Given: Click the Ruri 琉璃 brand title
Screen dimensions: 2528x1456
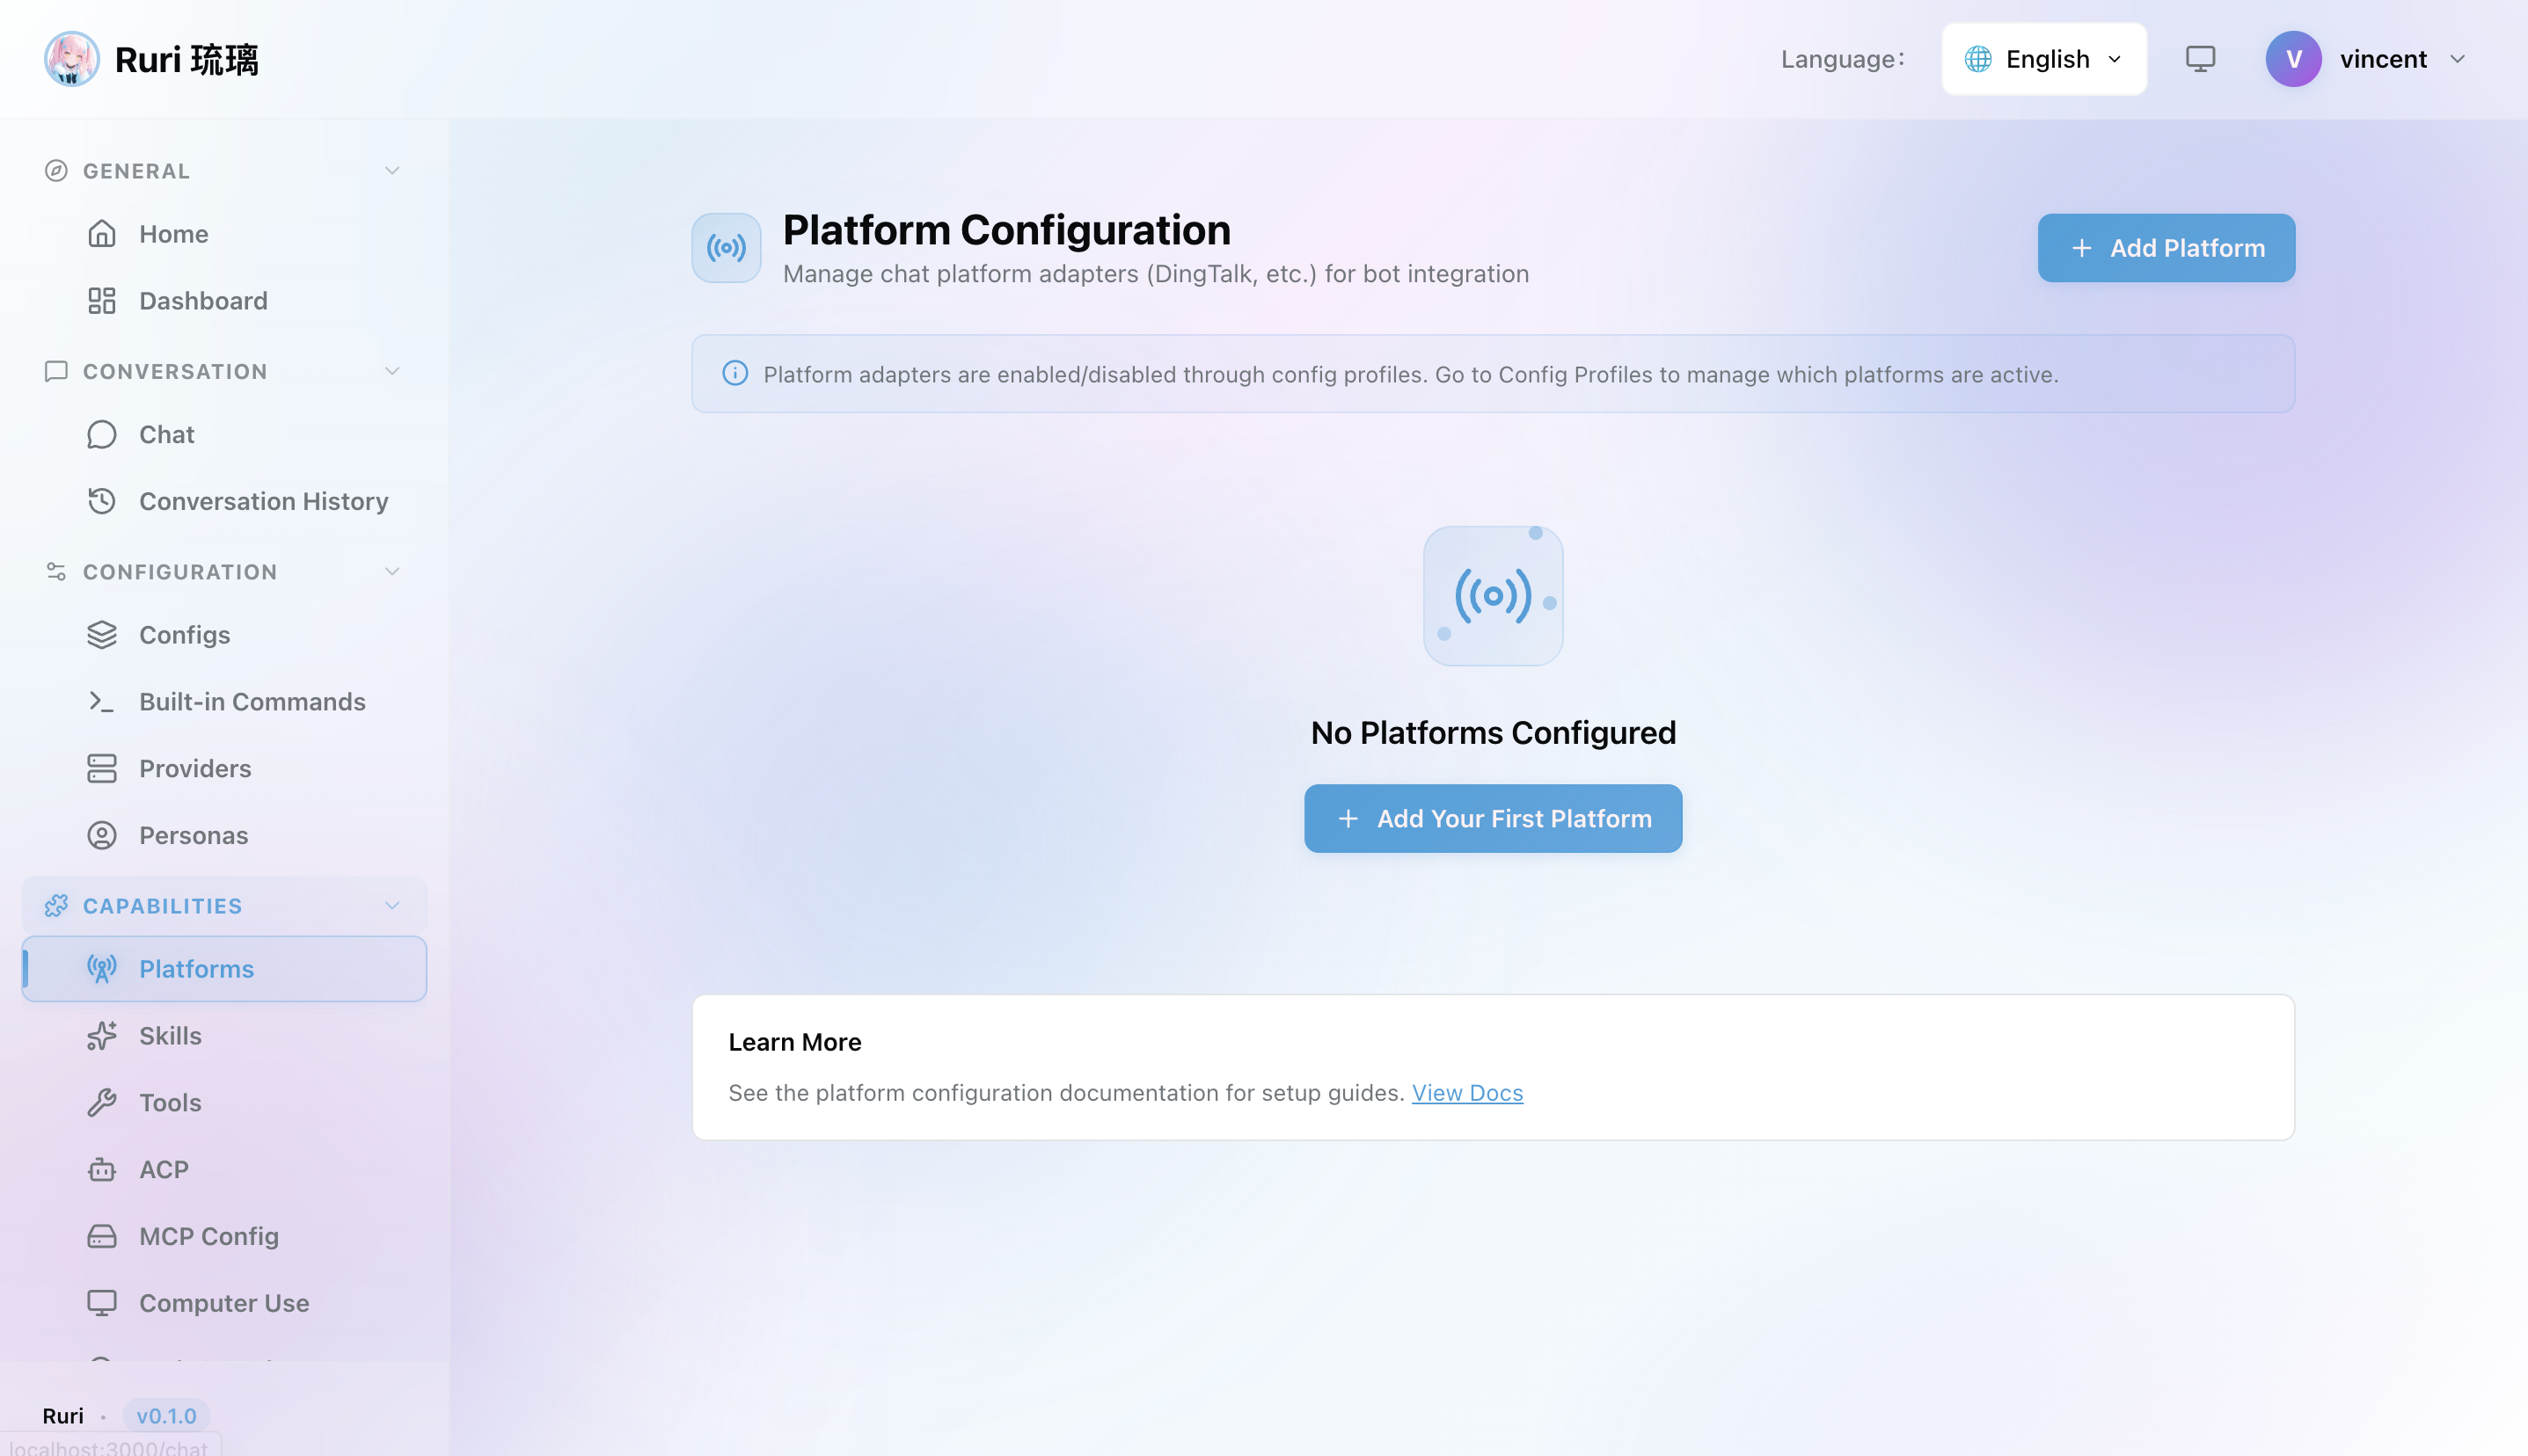Looking at the screenshot, I should tap(186, 60).
